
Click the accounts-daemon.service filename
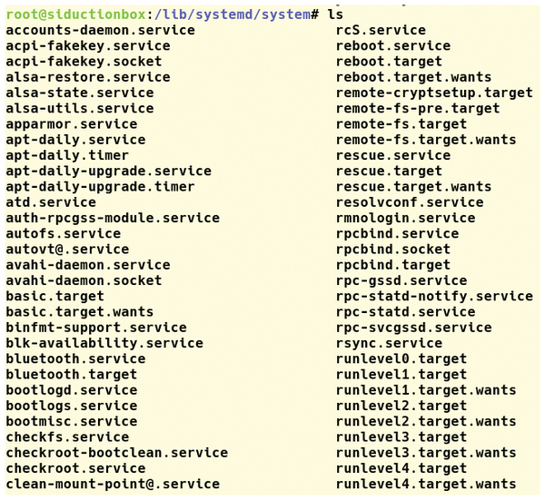tap(101, 30)
